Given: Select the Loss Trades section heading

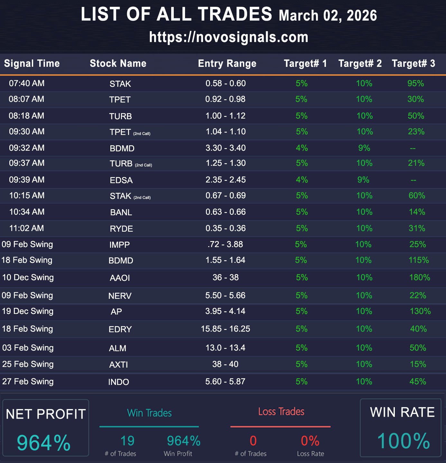Looking at the screenshot, I should click(x=281, y=412).
